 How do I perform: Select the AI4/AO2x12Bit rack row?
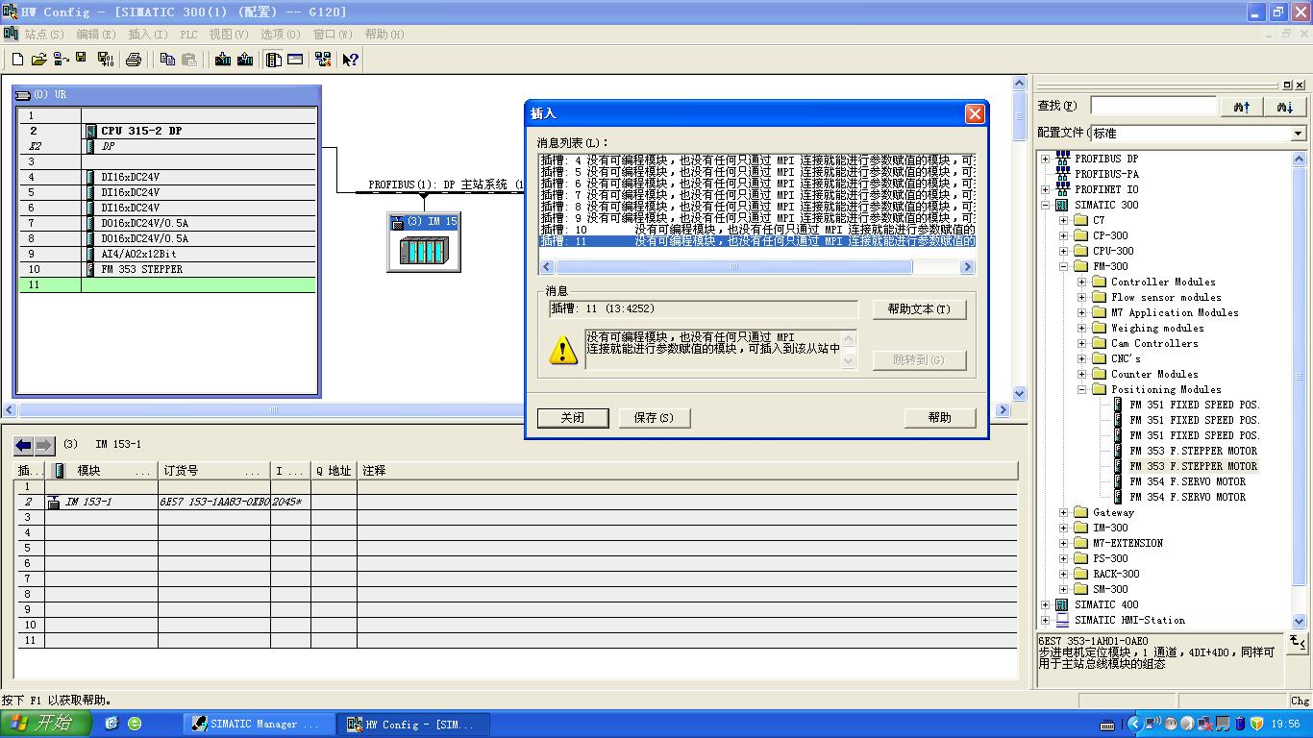point(167,254)
